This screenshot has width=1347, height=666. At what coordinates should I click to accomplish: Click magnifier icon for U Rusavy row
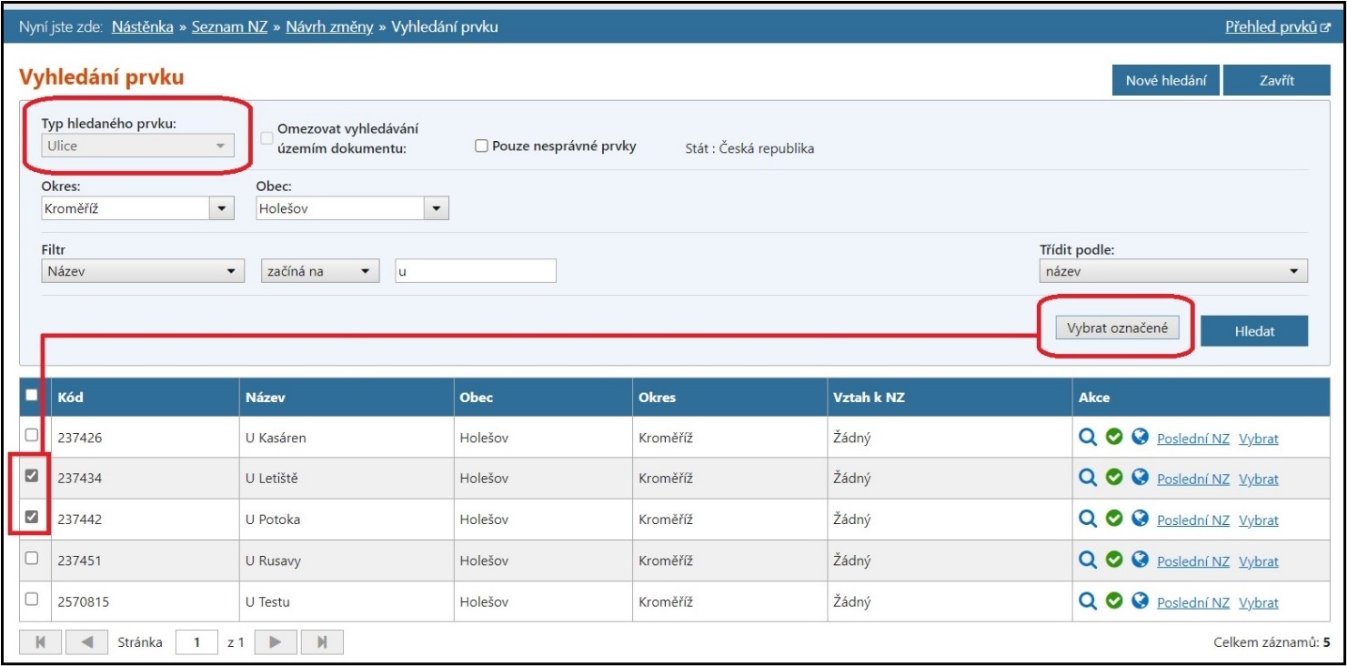tap(1087, 560)
